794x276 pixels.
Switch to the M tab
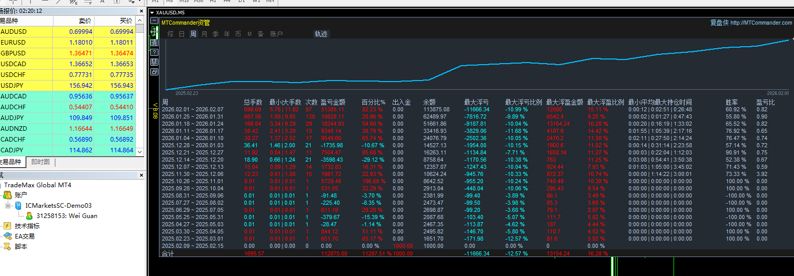point(250,34)
